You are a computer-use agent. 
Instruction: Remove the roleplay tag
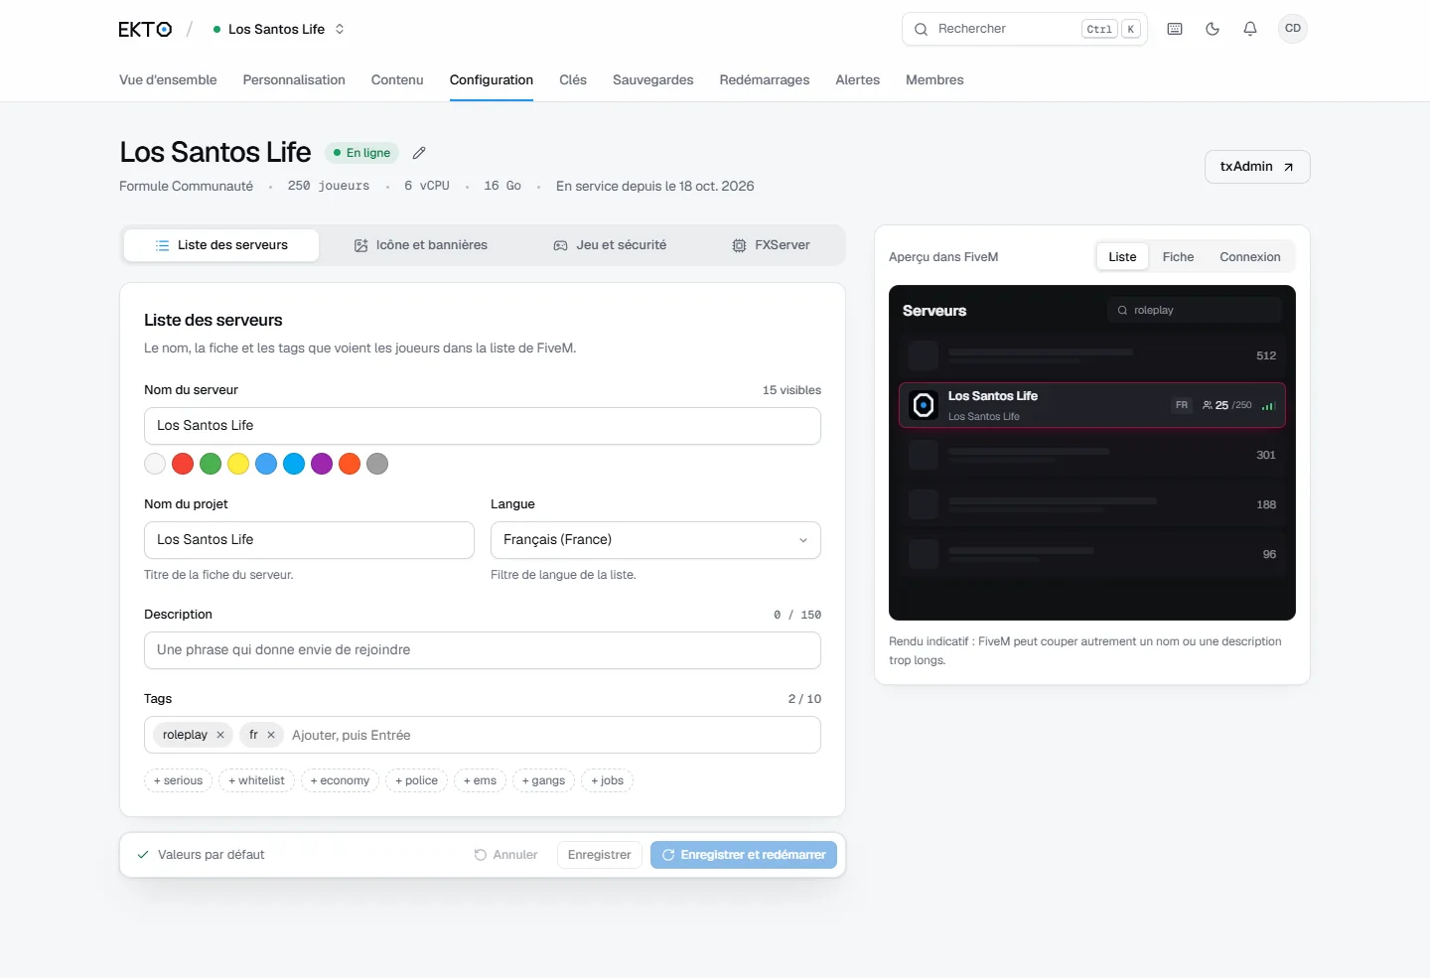(x=220, y=735)
